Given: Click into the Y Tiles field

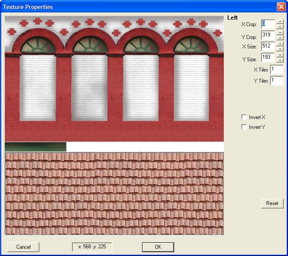Looking at the screenshot, I should (276, 80).
